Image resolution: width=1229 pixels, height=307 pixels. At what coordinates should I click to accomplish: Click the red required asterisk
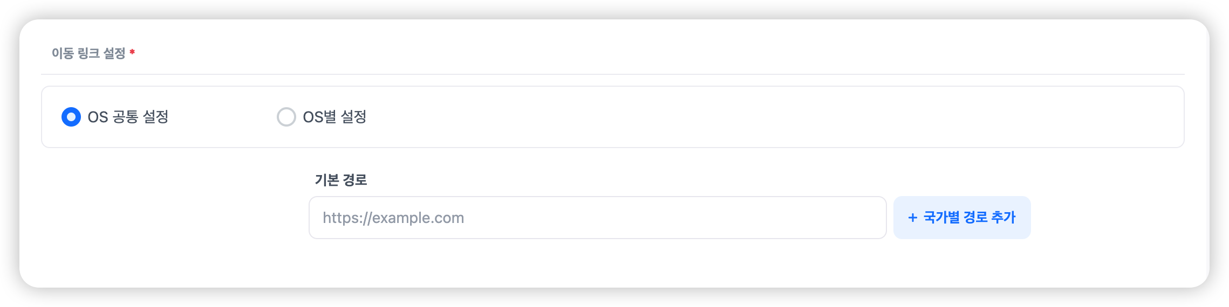(x=132, y=52)
